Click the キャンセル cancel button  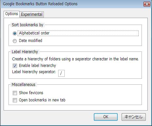pos(134,117)
